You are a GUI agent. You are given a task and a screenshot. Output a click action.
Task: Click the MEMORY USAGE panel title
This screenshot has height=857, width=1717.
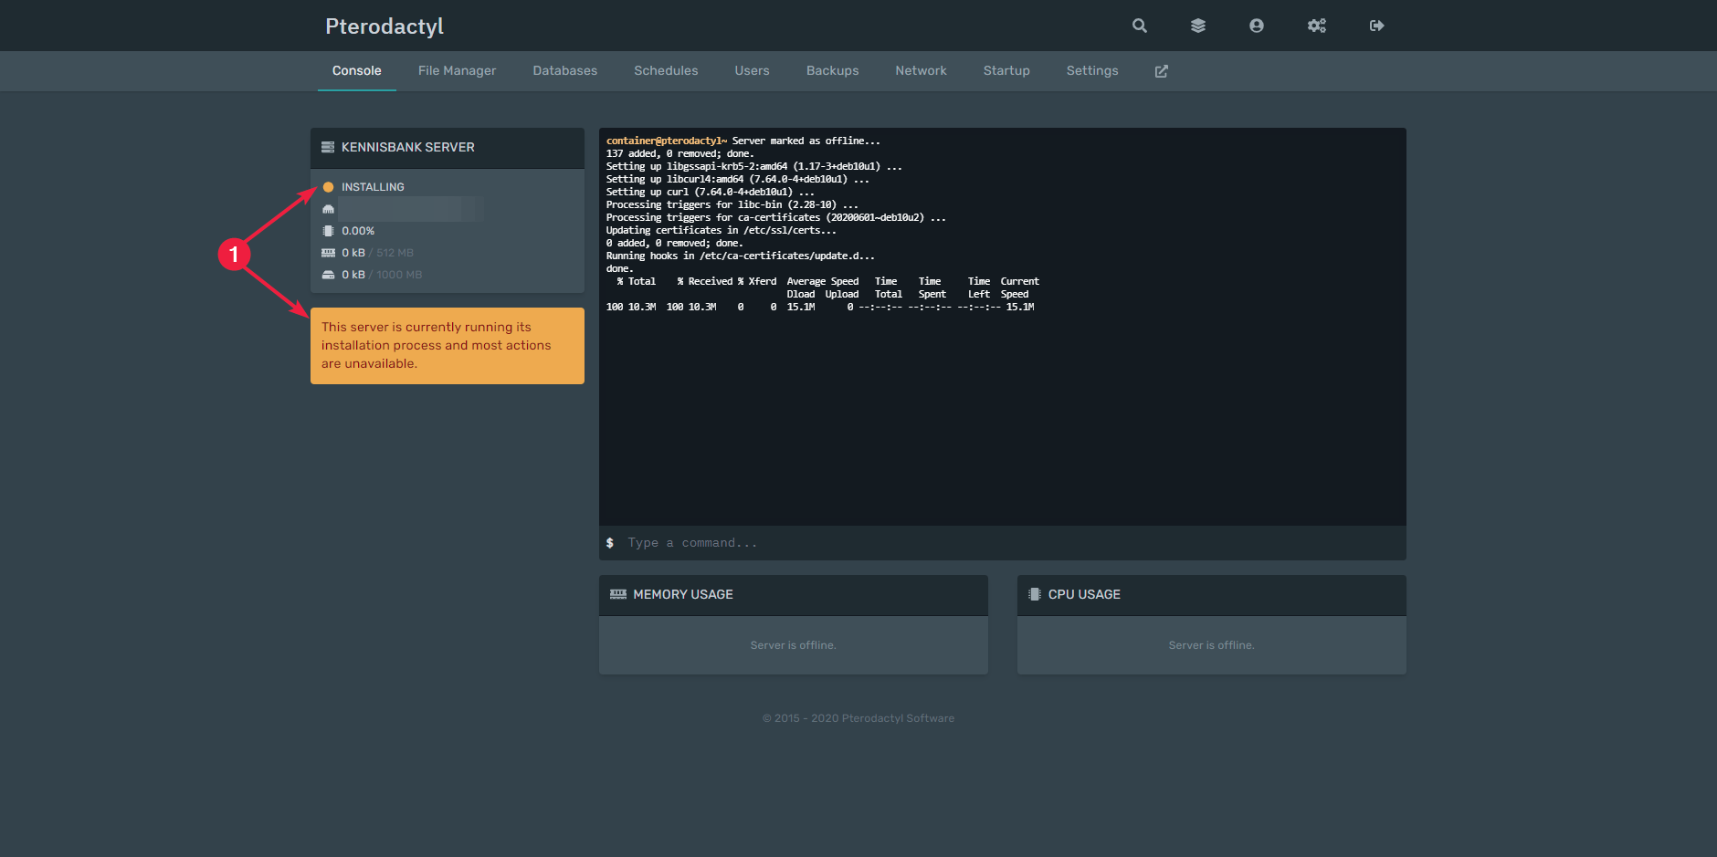tap(683, 594)
